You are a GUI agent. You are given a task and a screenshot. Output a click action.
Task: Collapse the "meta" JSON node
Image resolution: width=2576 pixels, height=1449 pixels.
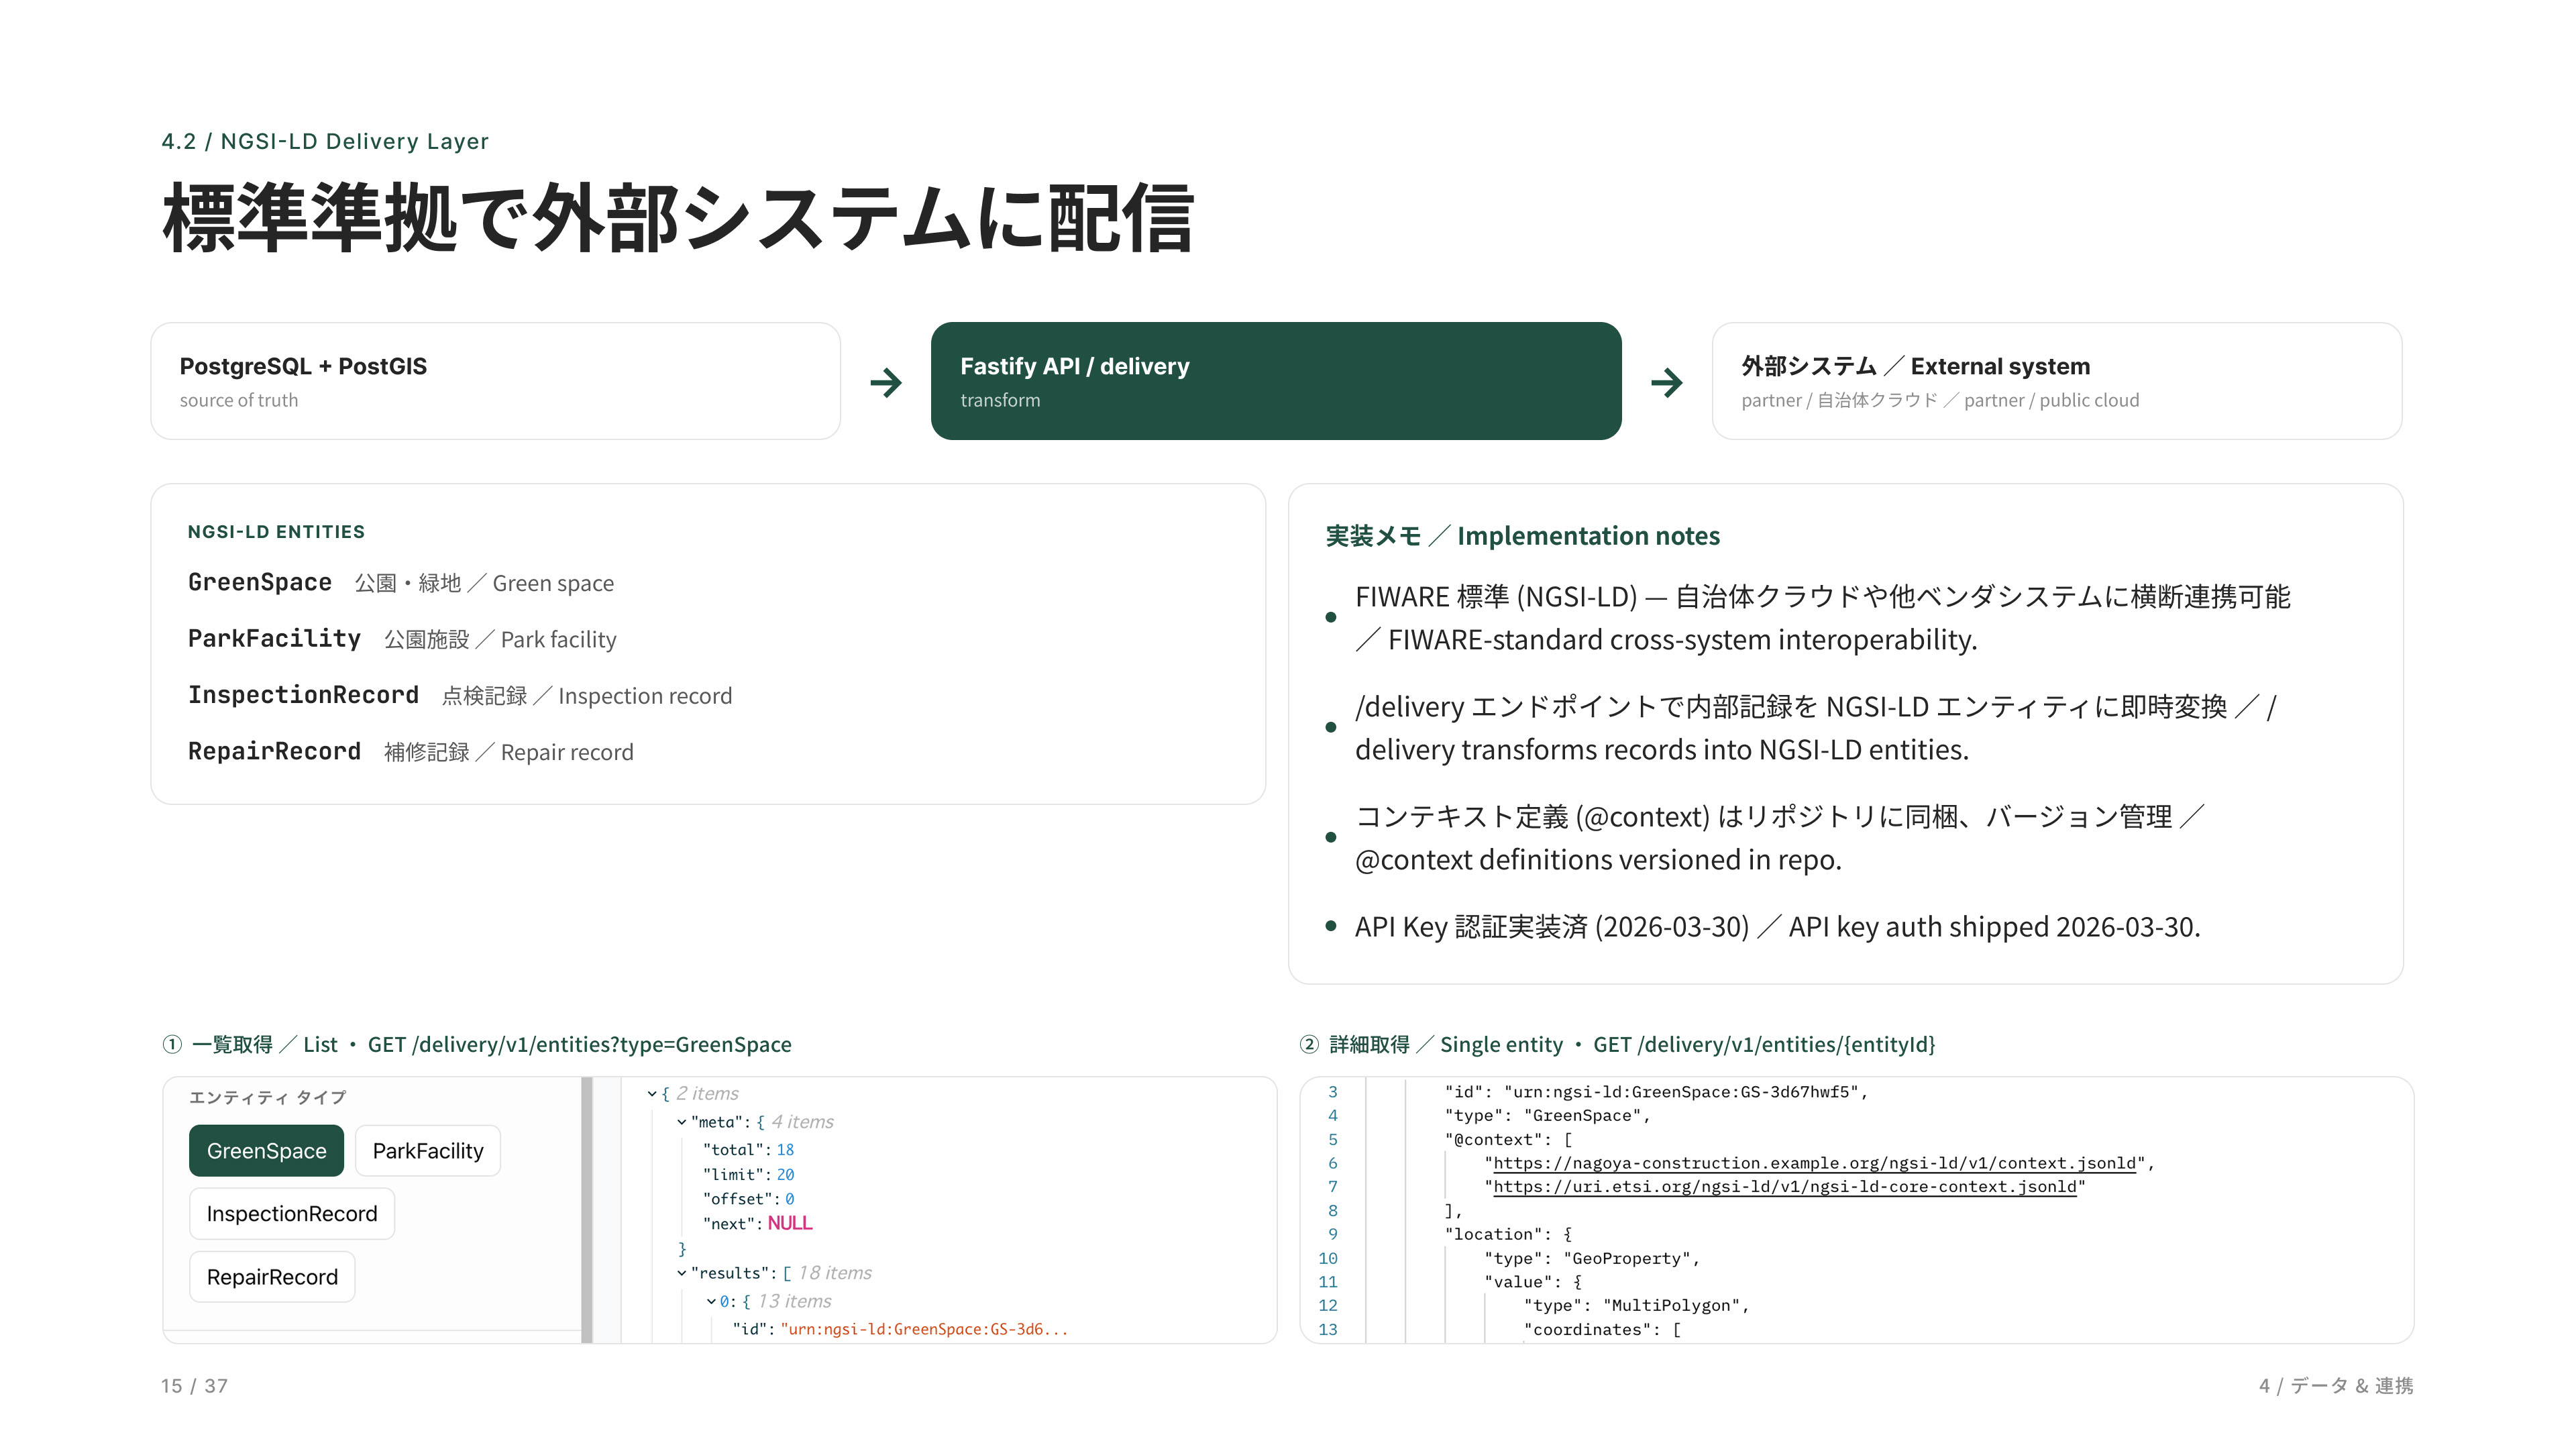682,1122
